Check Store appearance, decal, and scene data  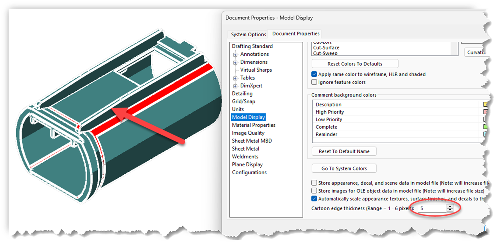[314, 183]
